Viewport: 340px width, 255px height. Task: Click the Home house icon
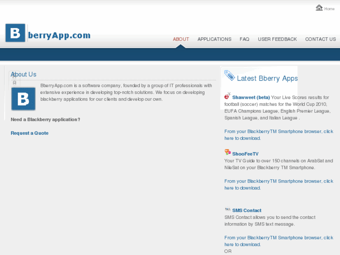click(319, 8)
